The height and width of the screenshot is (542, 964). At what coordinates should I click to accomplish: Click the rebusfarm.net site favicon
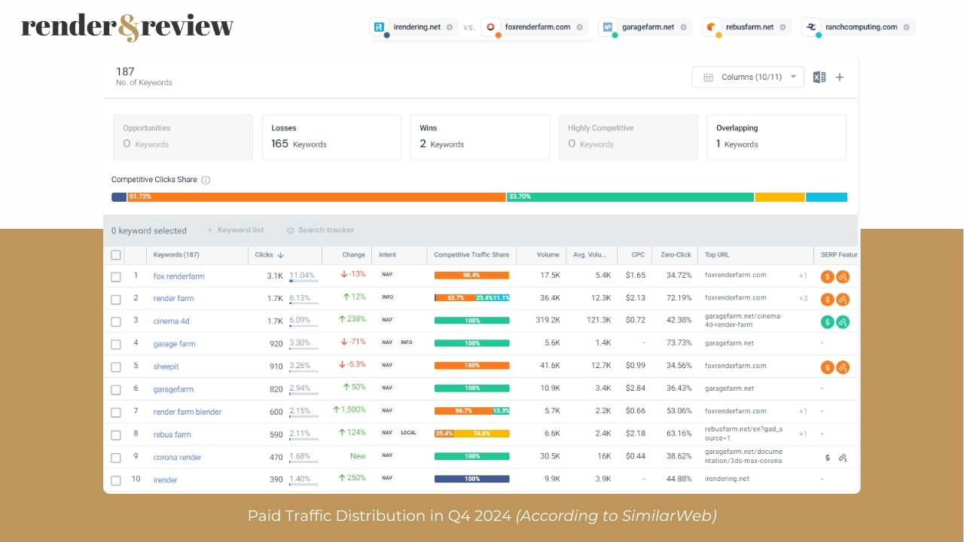[x=712, y=27]
